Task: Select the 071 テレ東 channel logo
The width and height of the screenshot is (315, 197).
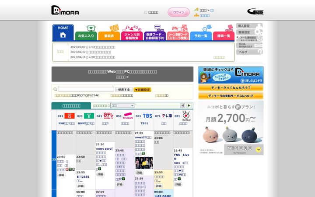Action: pyautogui.click(x=167, y=116)
